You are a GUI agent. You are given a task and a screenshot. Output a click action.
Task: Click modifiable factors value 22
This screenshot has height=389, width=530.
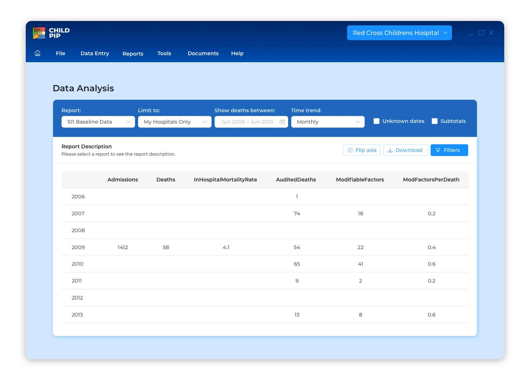pyautogui.click(x=361, y=247)
